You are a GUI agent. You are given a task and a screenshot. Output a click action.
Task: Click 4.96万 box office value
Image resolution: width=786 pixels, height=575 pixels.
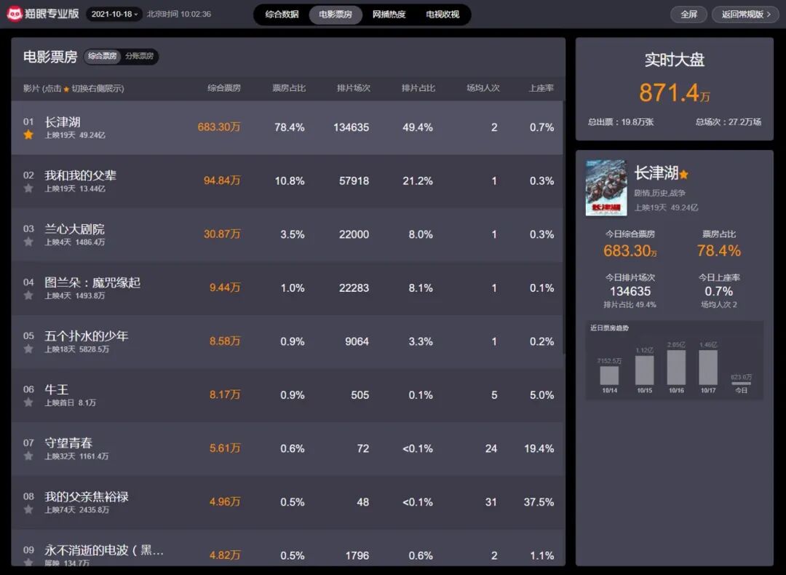(225, 501)
